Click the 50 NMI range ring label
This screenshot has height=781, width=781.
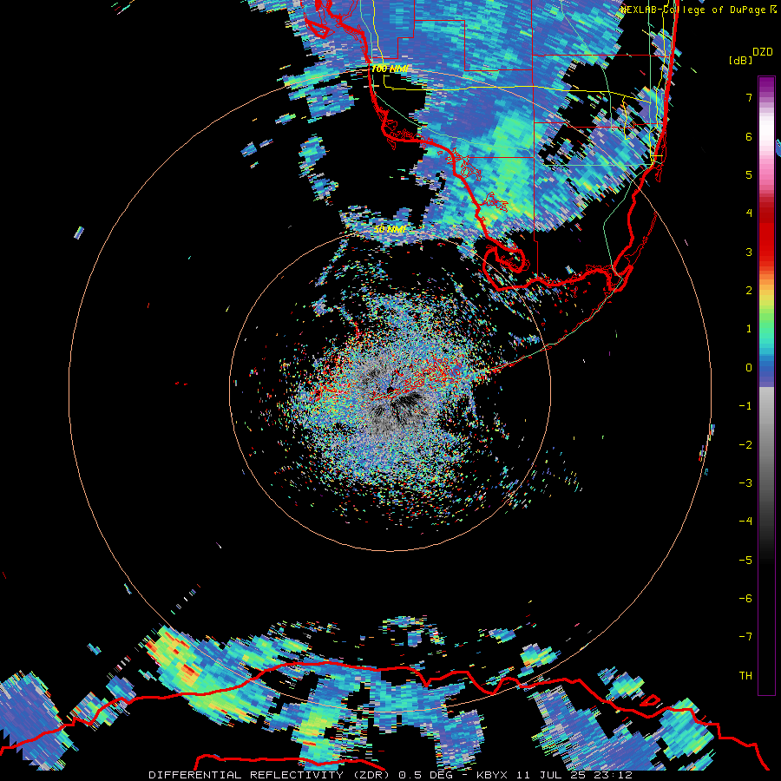(389, 229)
